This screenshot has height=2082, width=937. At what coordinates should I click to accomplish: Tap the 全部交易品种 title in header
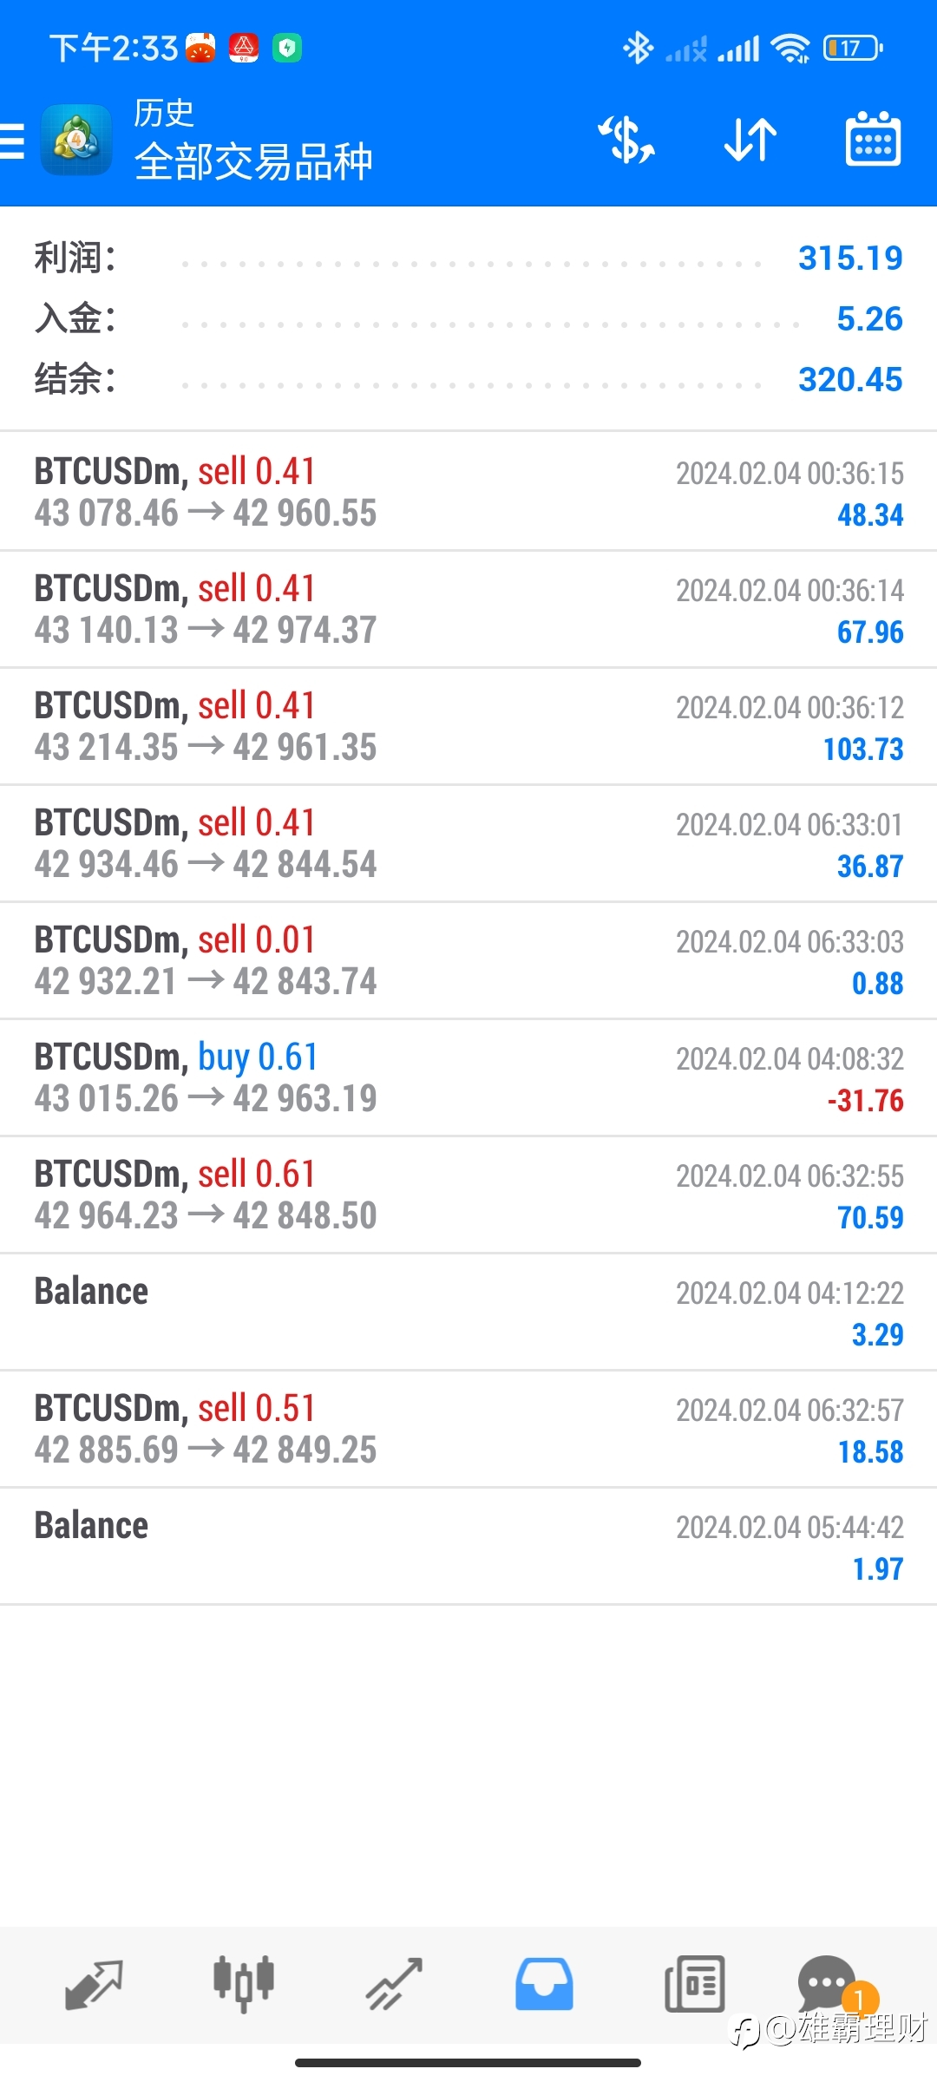click(x=254, y=161)
